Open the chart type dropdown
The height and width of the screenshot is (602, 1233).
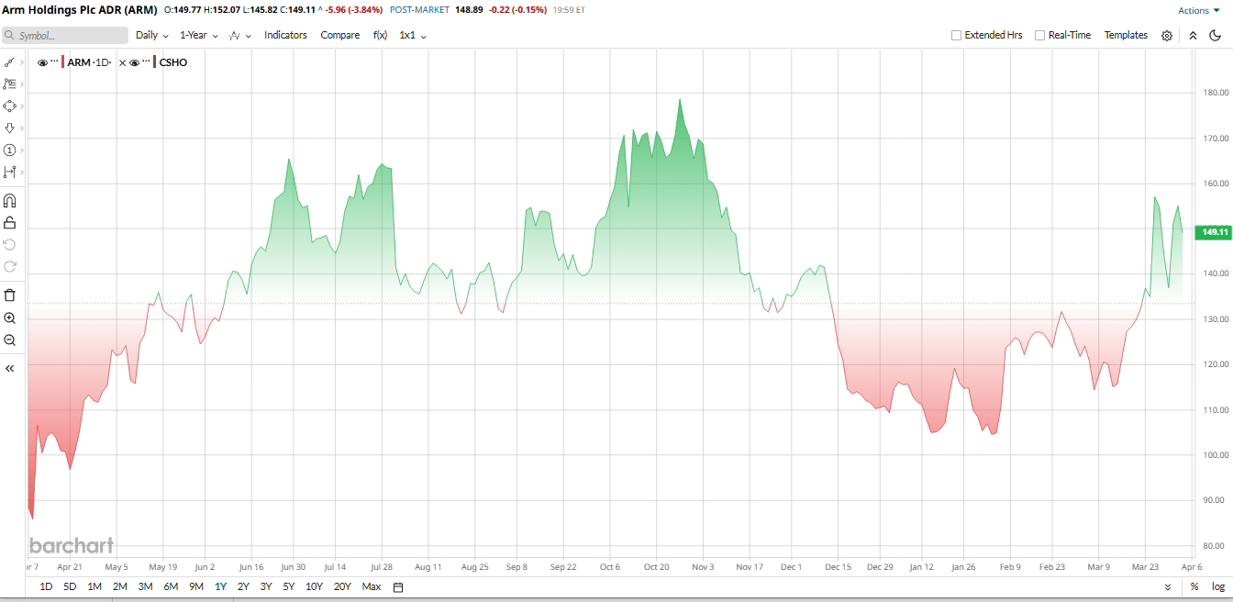coord(239,35)
